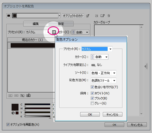Select the black current color row bar
The width and height of the screenshot is (152, 133).
click(x=33, y=45)
